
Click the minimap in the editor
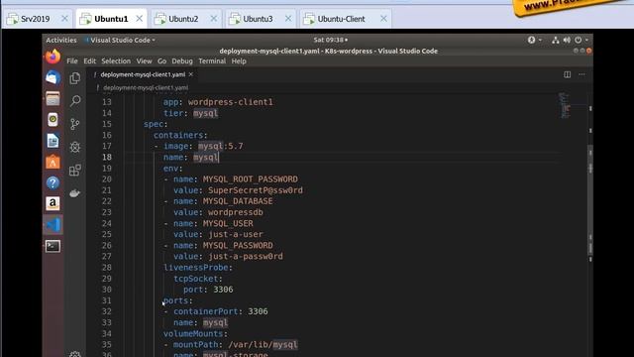[x=565, y=106]
